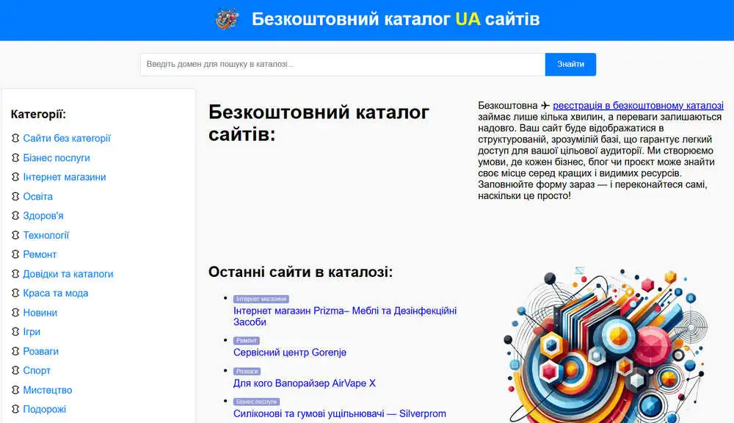Open Сервісний центр Gorenje listing
Image resolution: width=734 pixels, height=423 pixels.
tap(290, 352)
